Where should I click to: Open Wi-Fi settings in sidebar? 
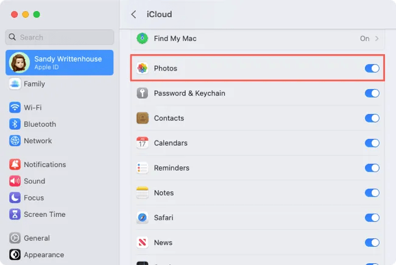coord(33,108)
